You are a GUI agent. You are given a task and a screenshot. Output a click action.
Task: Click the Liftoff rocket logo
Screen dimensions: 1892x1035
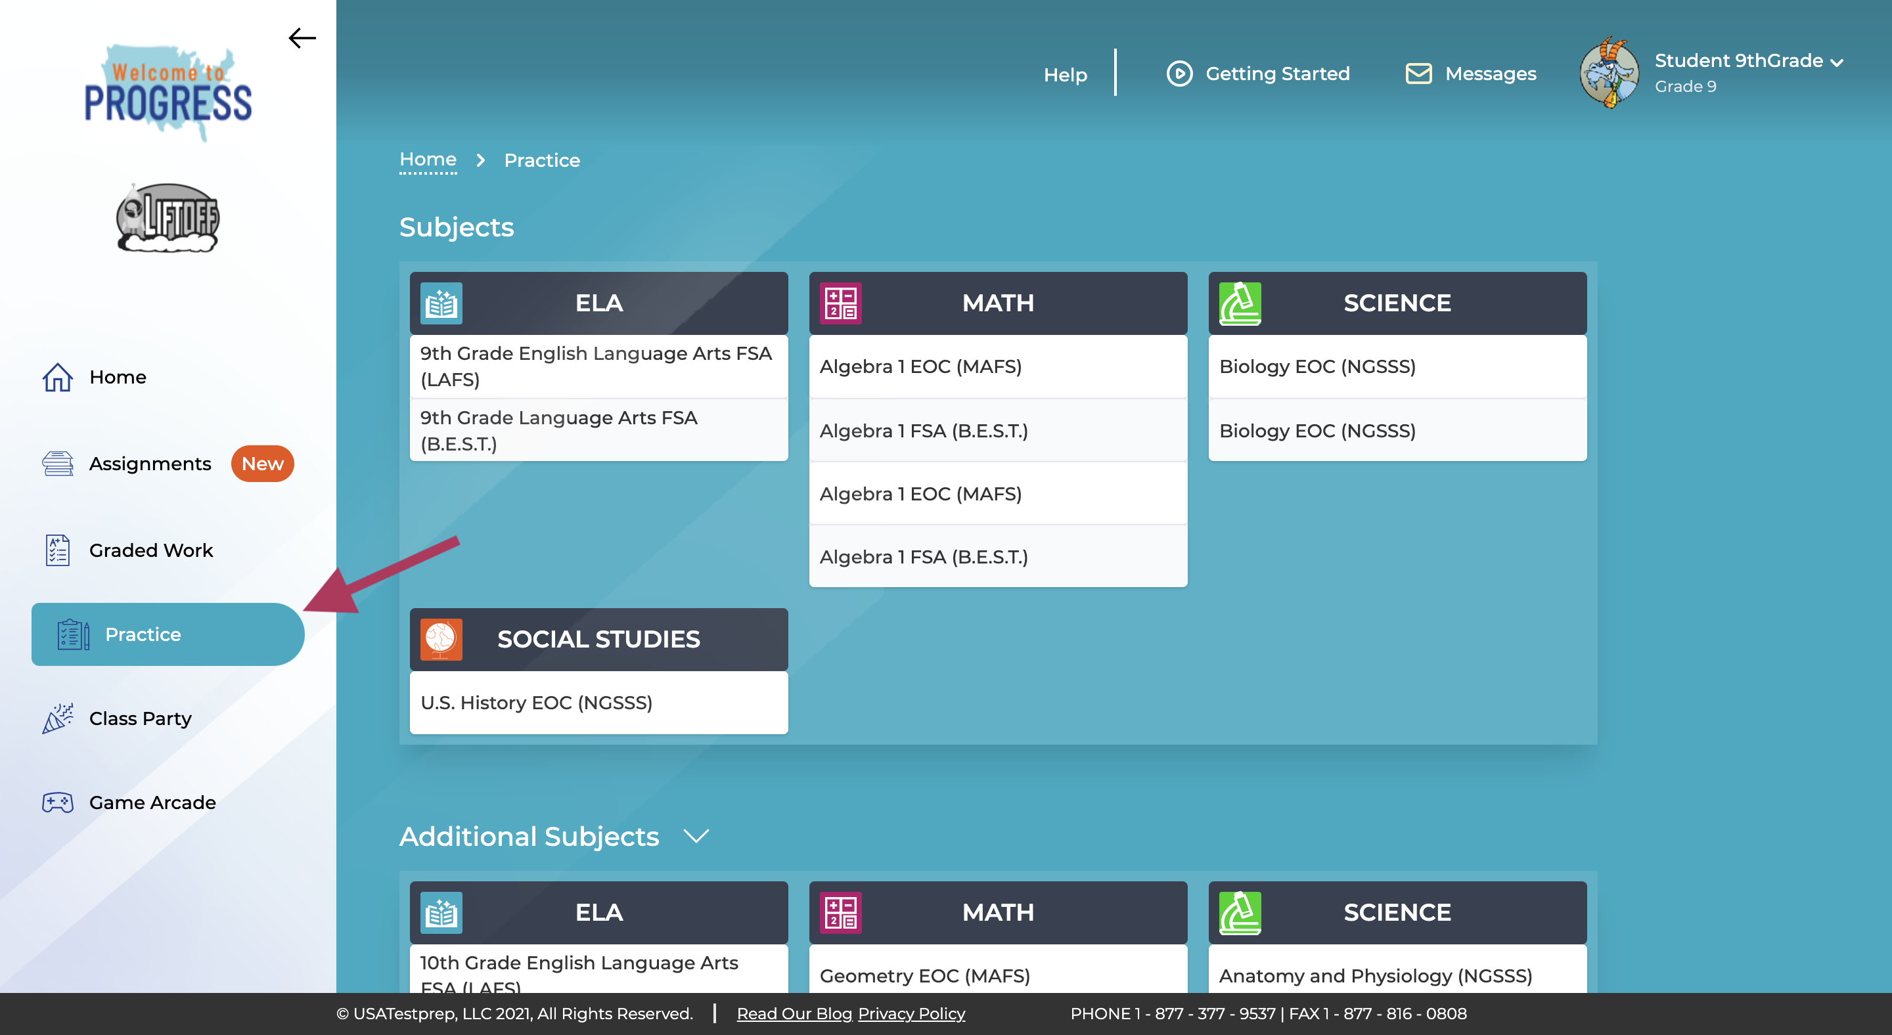168,218
